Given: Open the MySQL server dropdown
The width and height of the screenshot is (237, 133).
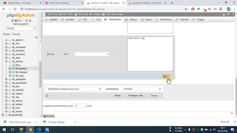Looking at the screenshot, I should [x=21, y=28].
